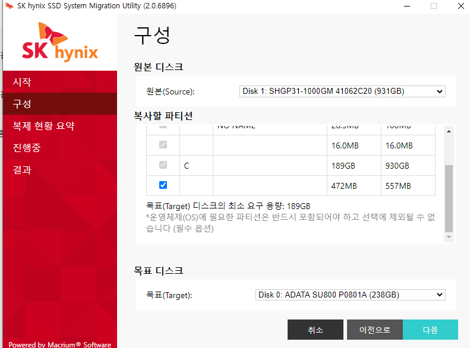Image resolution: width=470 pixels, height=348 pixels.
Task: Click scroll down arrow of partition list
Action: [449, 237]
